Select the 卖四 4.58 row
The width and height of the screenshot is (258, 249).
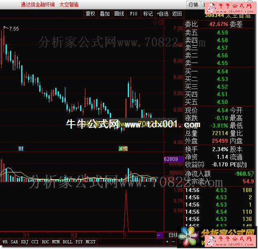click(219, 40)
